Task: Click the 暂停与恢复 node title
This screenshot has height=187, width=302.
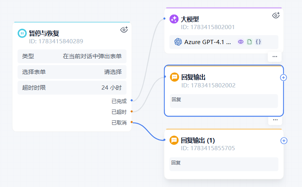Action: tap(44, 33)
